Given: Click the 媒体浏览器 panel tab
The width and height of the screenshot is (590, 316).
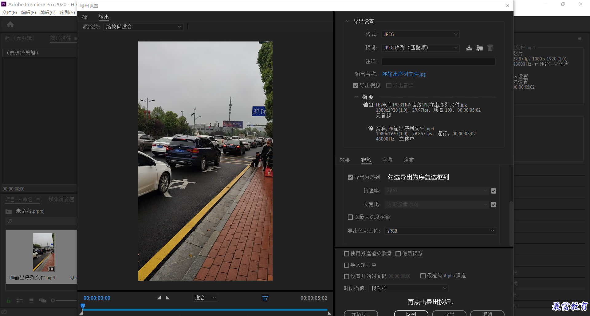Looking at the screenshot, I should [x=61, y=200].
